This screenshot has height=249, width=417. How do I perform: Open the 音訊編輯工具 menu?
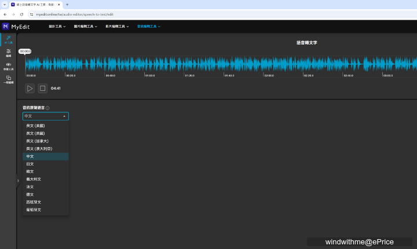point(148,26)
